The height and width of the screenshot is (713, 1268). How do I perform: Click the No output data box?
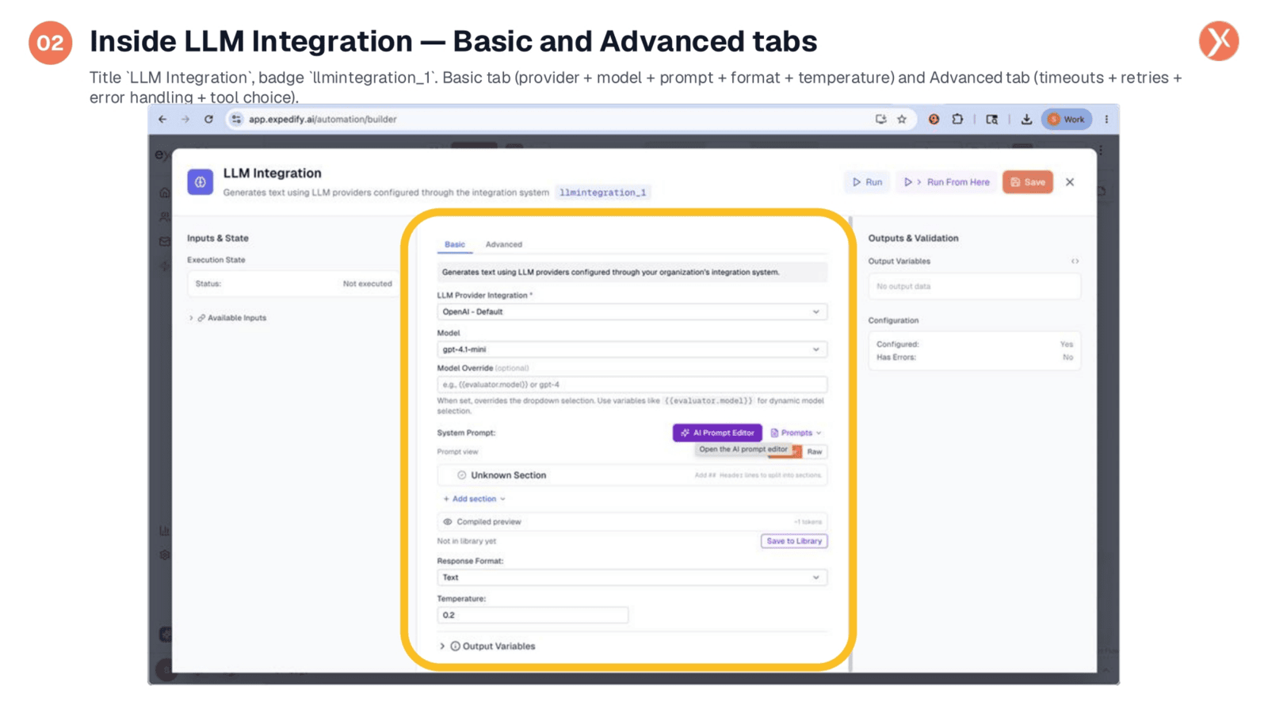[x=974, y=287]
